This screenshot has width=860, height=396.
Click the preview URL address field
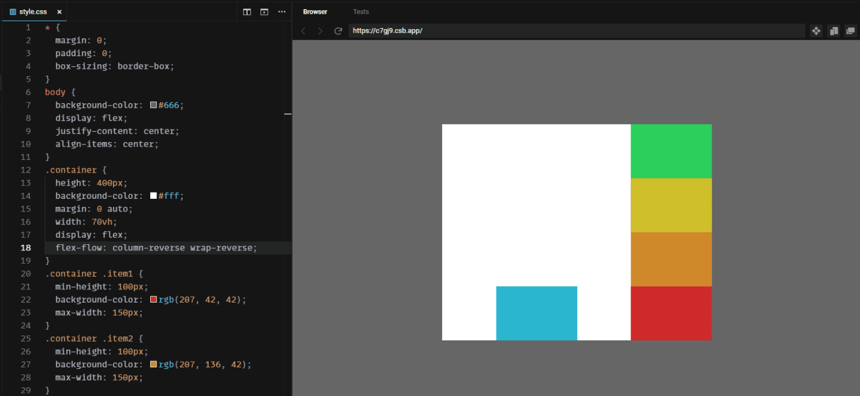(577, 31)
